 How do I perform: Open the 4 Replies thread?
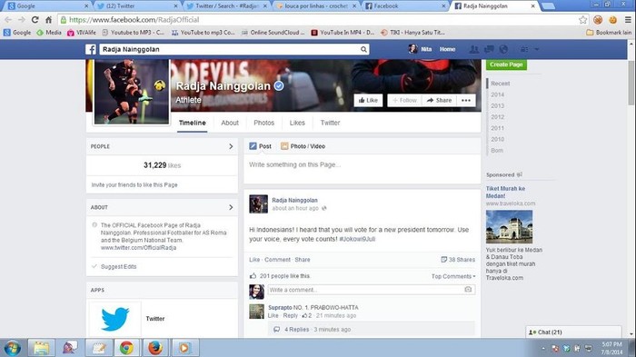point(296,330)
